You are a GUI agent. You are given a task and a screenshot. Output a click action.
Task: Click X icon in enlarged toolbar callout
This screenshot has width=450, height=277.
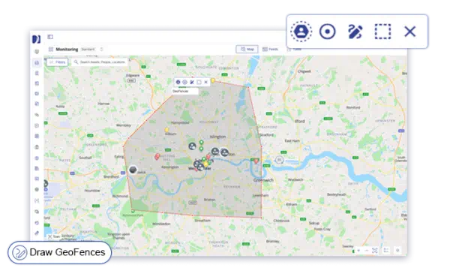tap(409, 32)
